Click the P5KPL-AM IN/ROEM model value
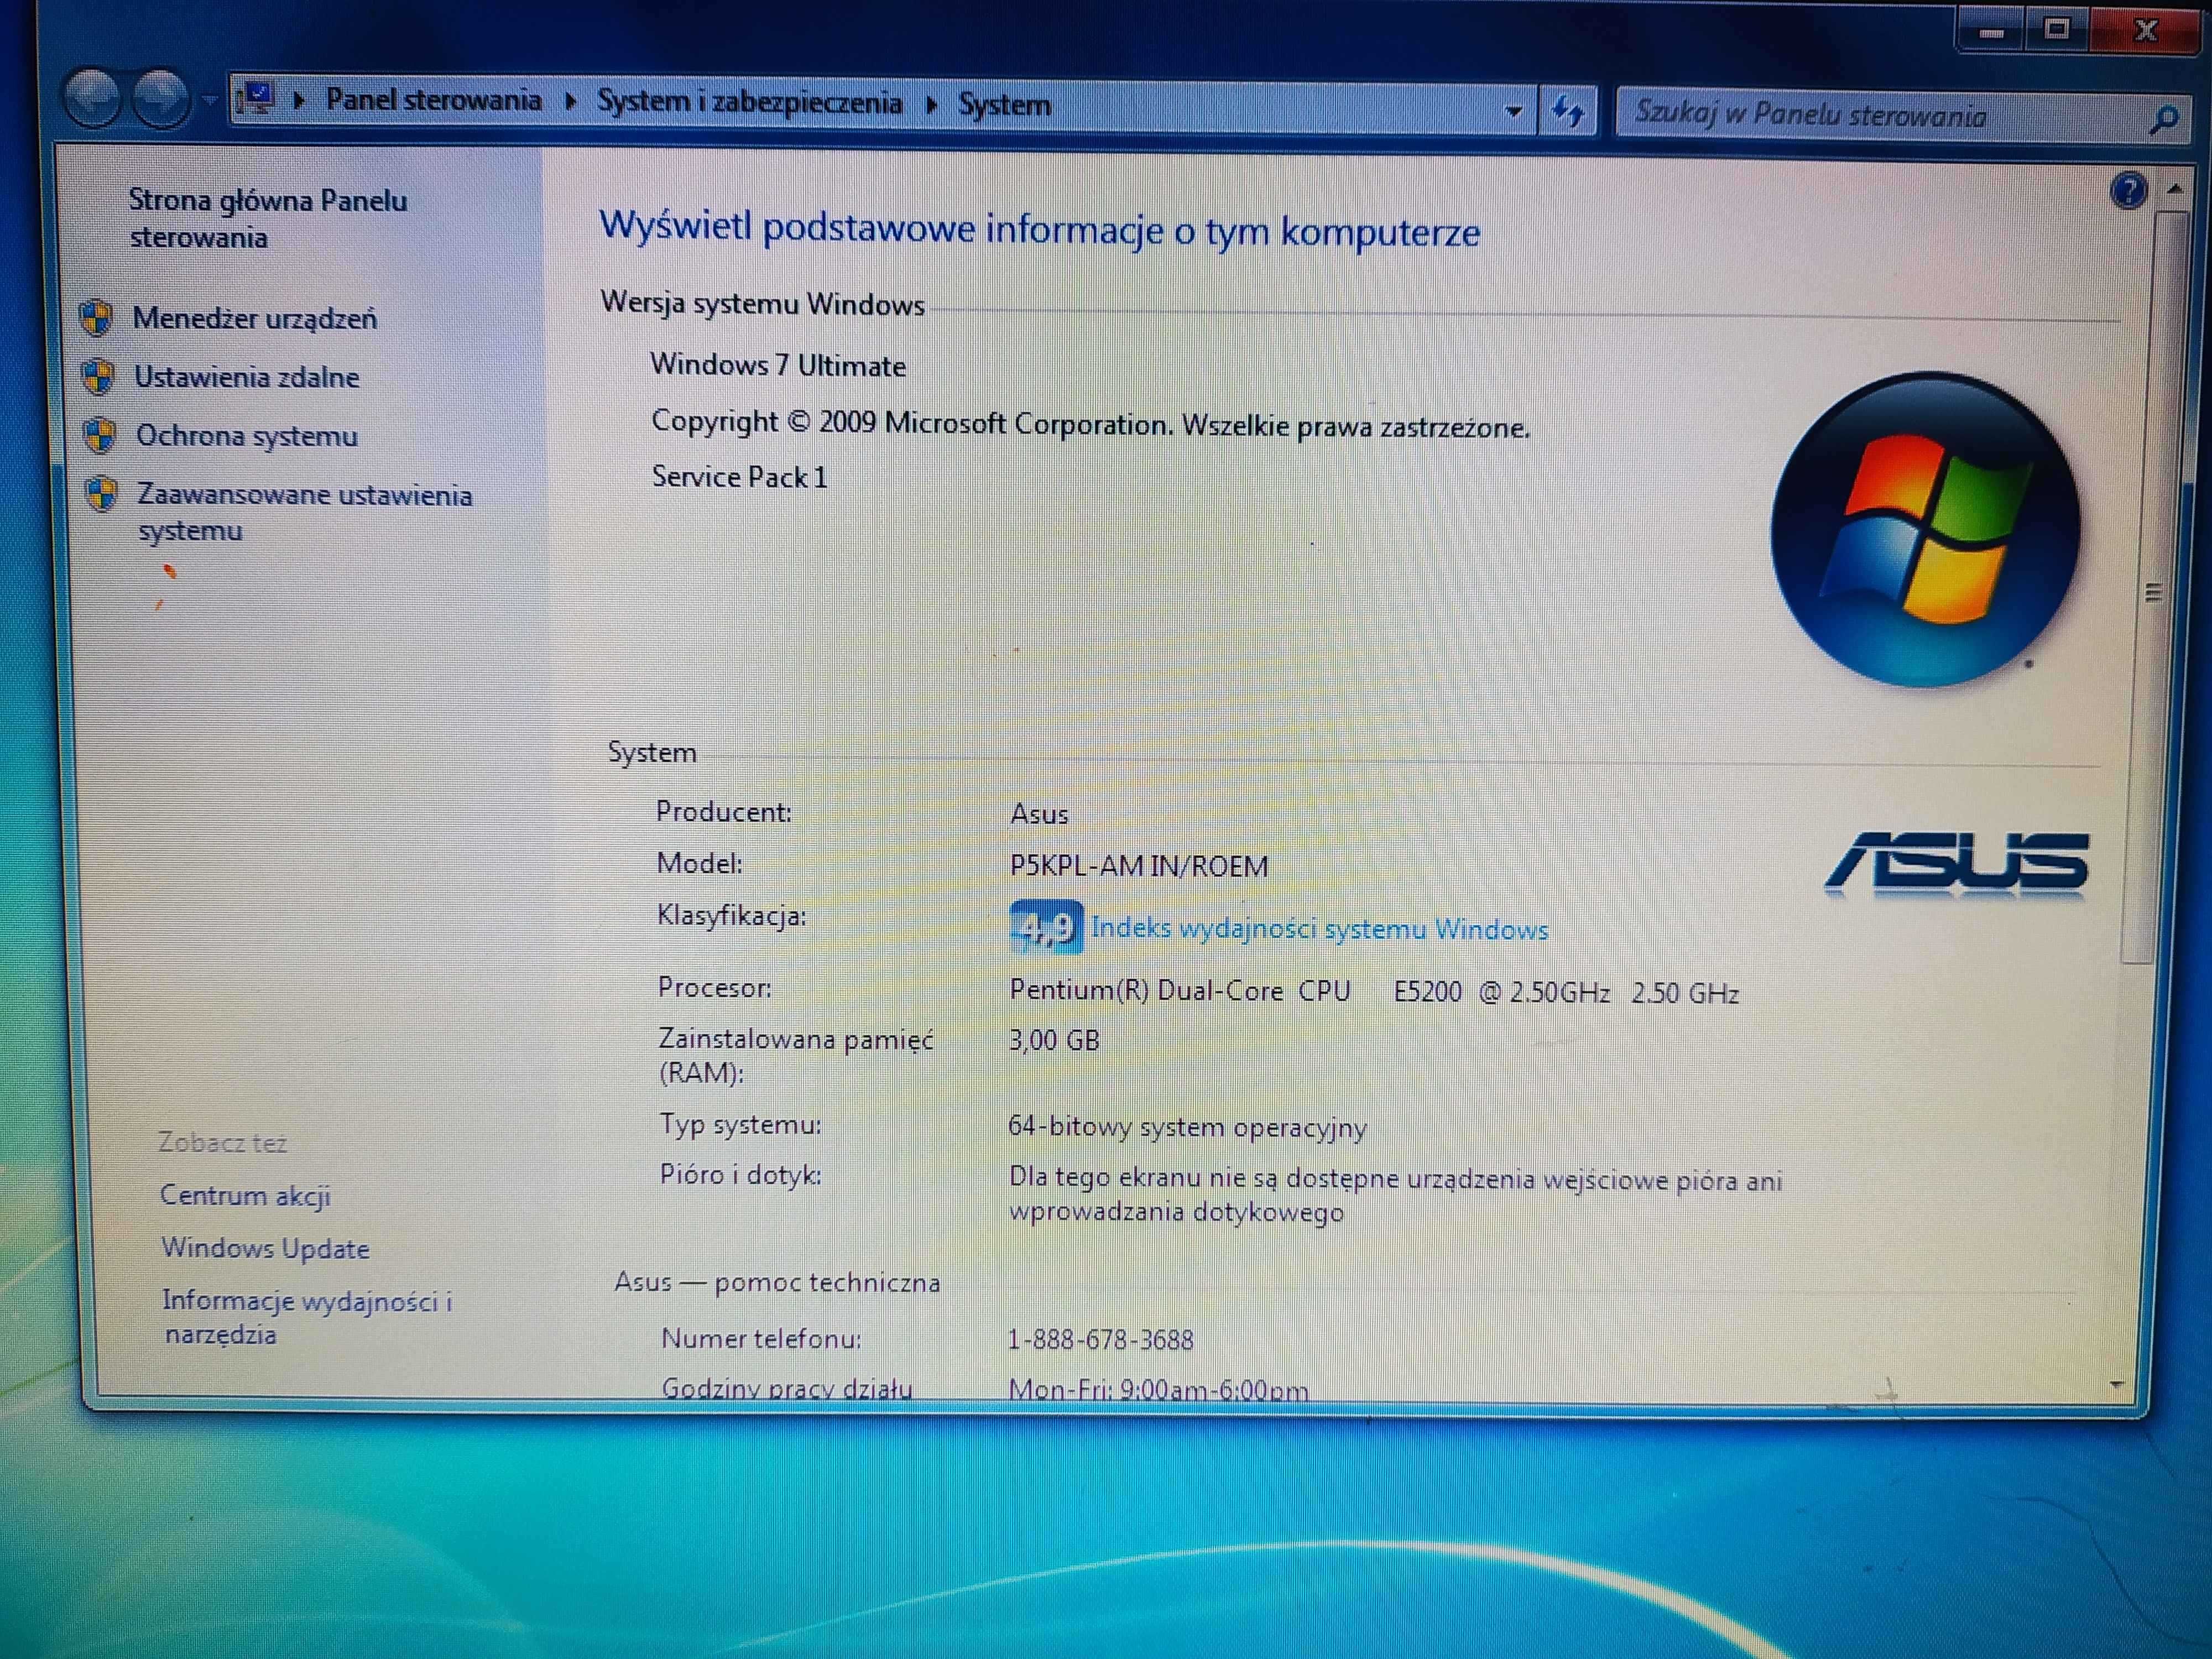 (x=1139, y=865)
